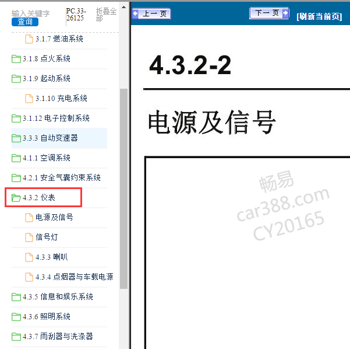Viewport: 350px width, 349px height.
Task: Click the PC:33-26125 text label
Action: [76, 15]
